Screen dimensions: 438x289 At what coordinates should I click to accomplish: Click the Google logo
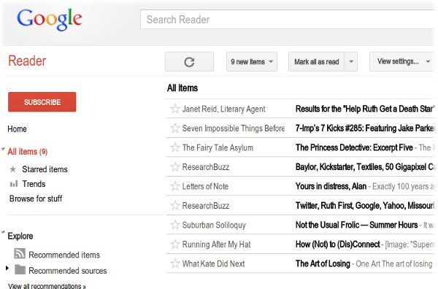click(50, 19)
